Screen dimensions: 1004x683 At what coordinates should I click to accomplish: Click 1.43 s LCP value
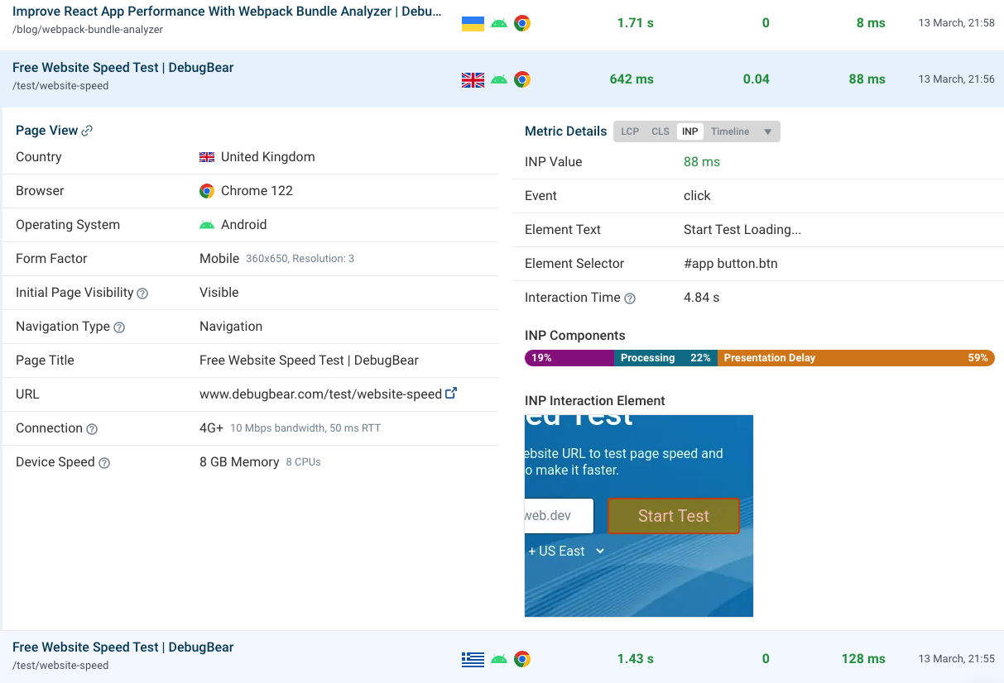click(x=636, y=659)
